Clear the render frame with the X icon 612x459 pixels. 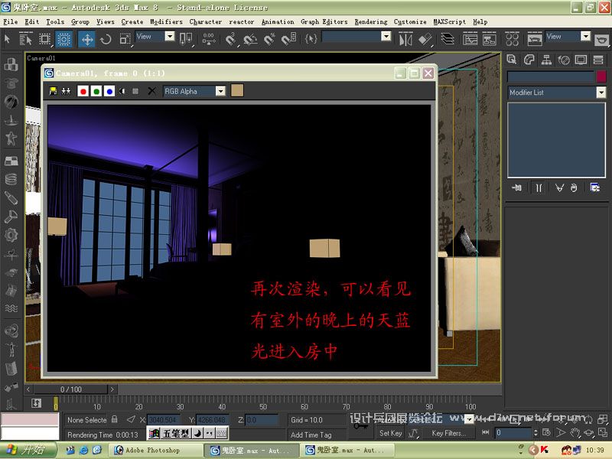pos(151,91)
